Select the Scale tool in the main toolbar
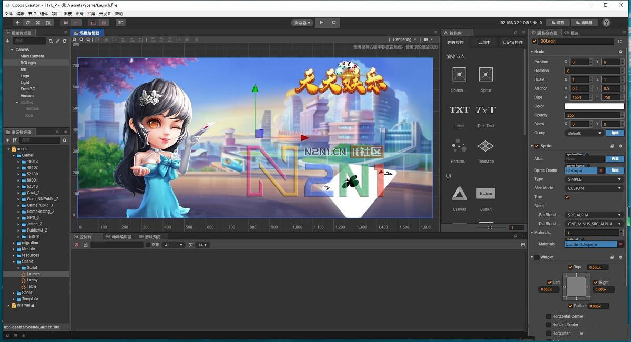This screenshot has width=631, height=342. click(38, 22)
